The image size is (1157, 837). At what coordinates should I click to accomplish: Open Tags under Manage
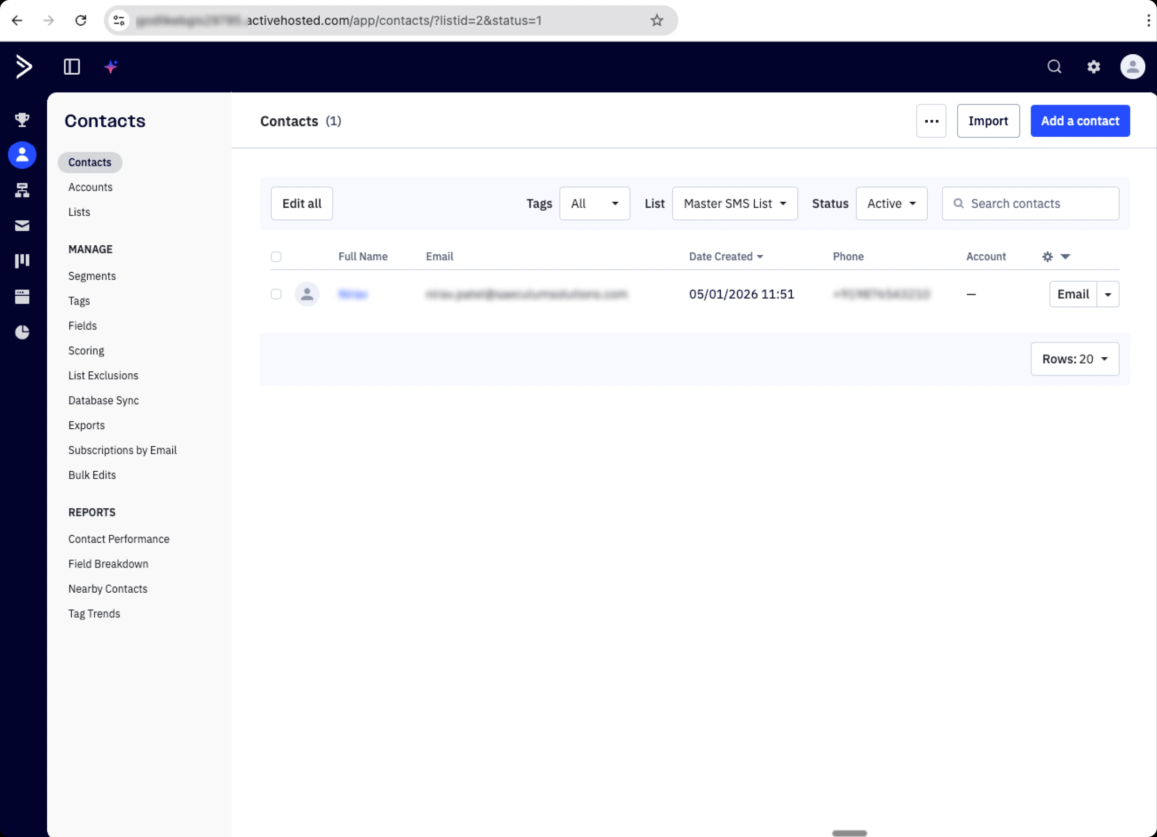pyautogui.click(x=79, y=301)
